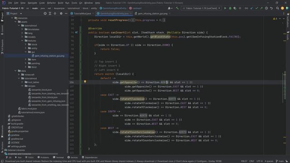Open the Tools menu
This screenshot has height=163, width=290.
[74, 3]
